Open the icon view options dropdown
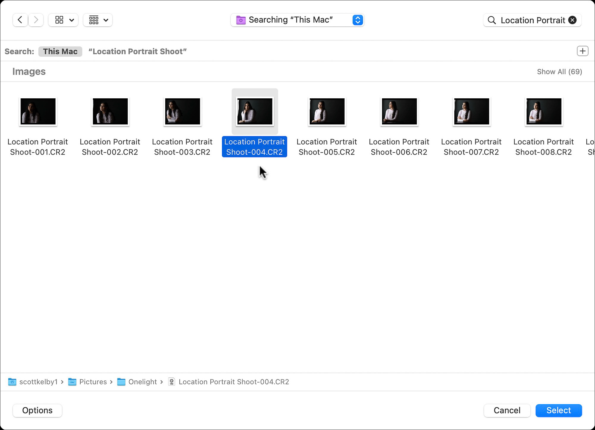This screenshot has height=430, width=595. 63,20
